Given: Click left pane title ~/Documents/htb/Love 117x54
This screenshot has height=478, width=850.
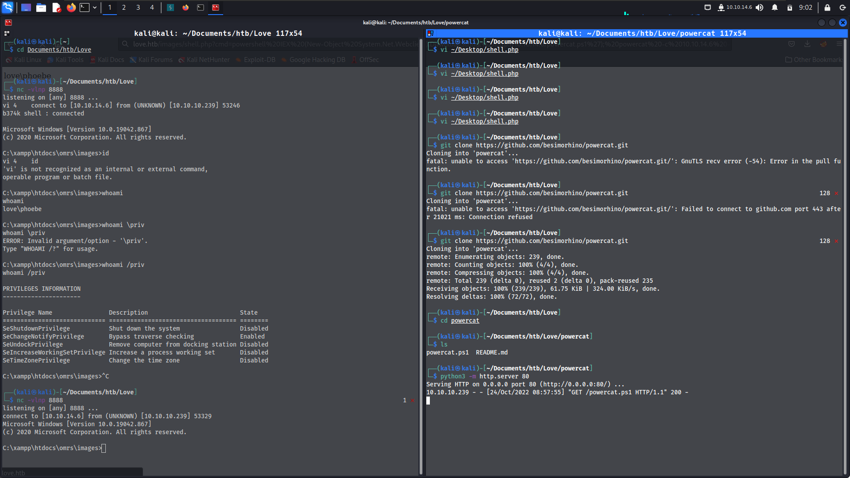Looking at the screenshot, I should coord(218,33).
